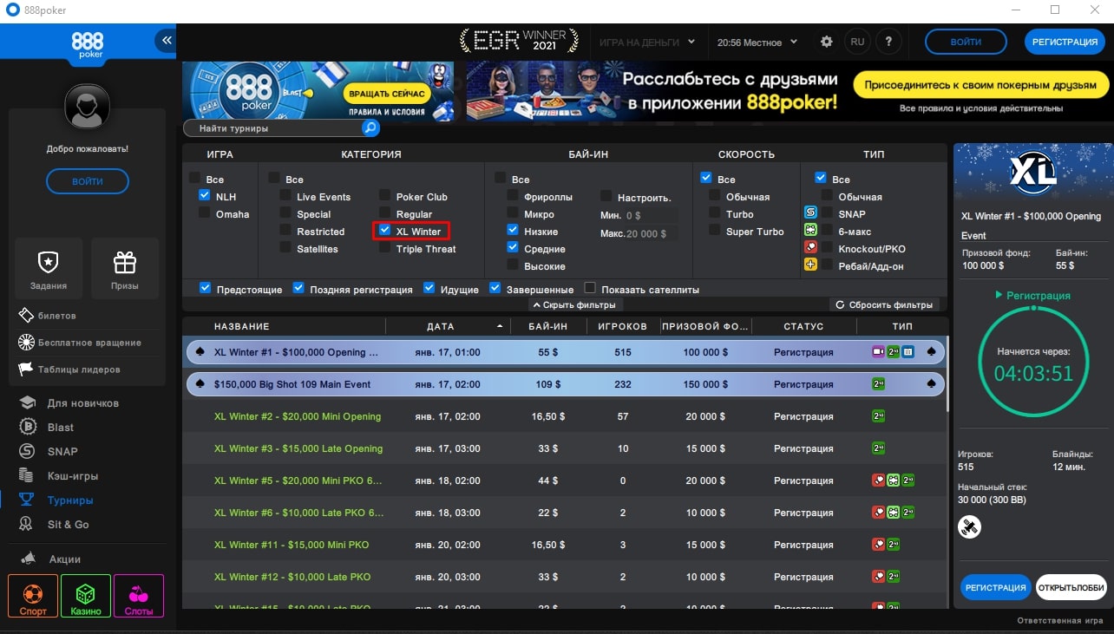Open the Казино dice tile
This screenshot has height=634, width=1114.
click(x=86, y=596)
